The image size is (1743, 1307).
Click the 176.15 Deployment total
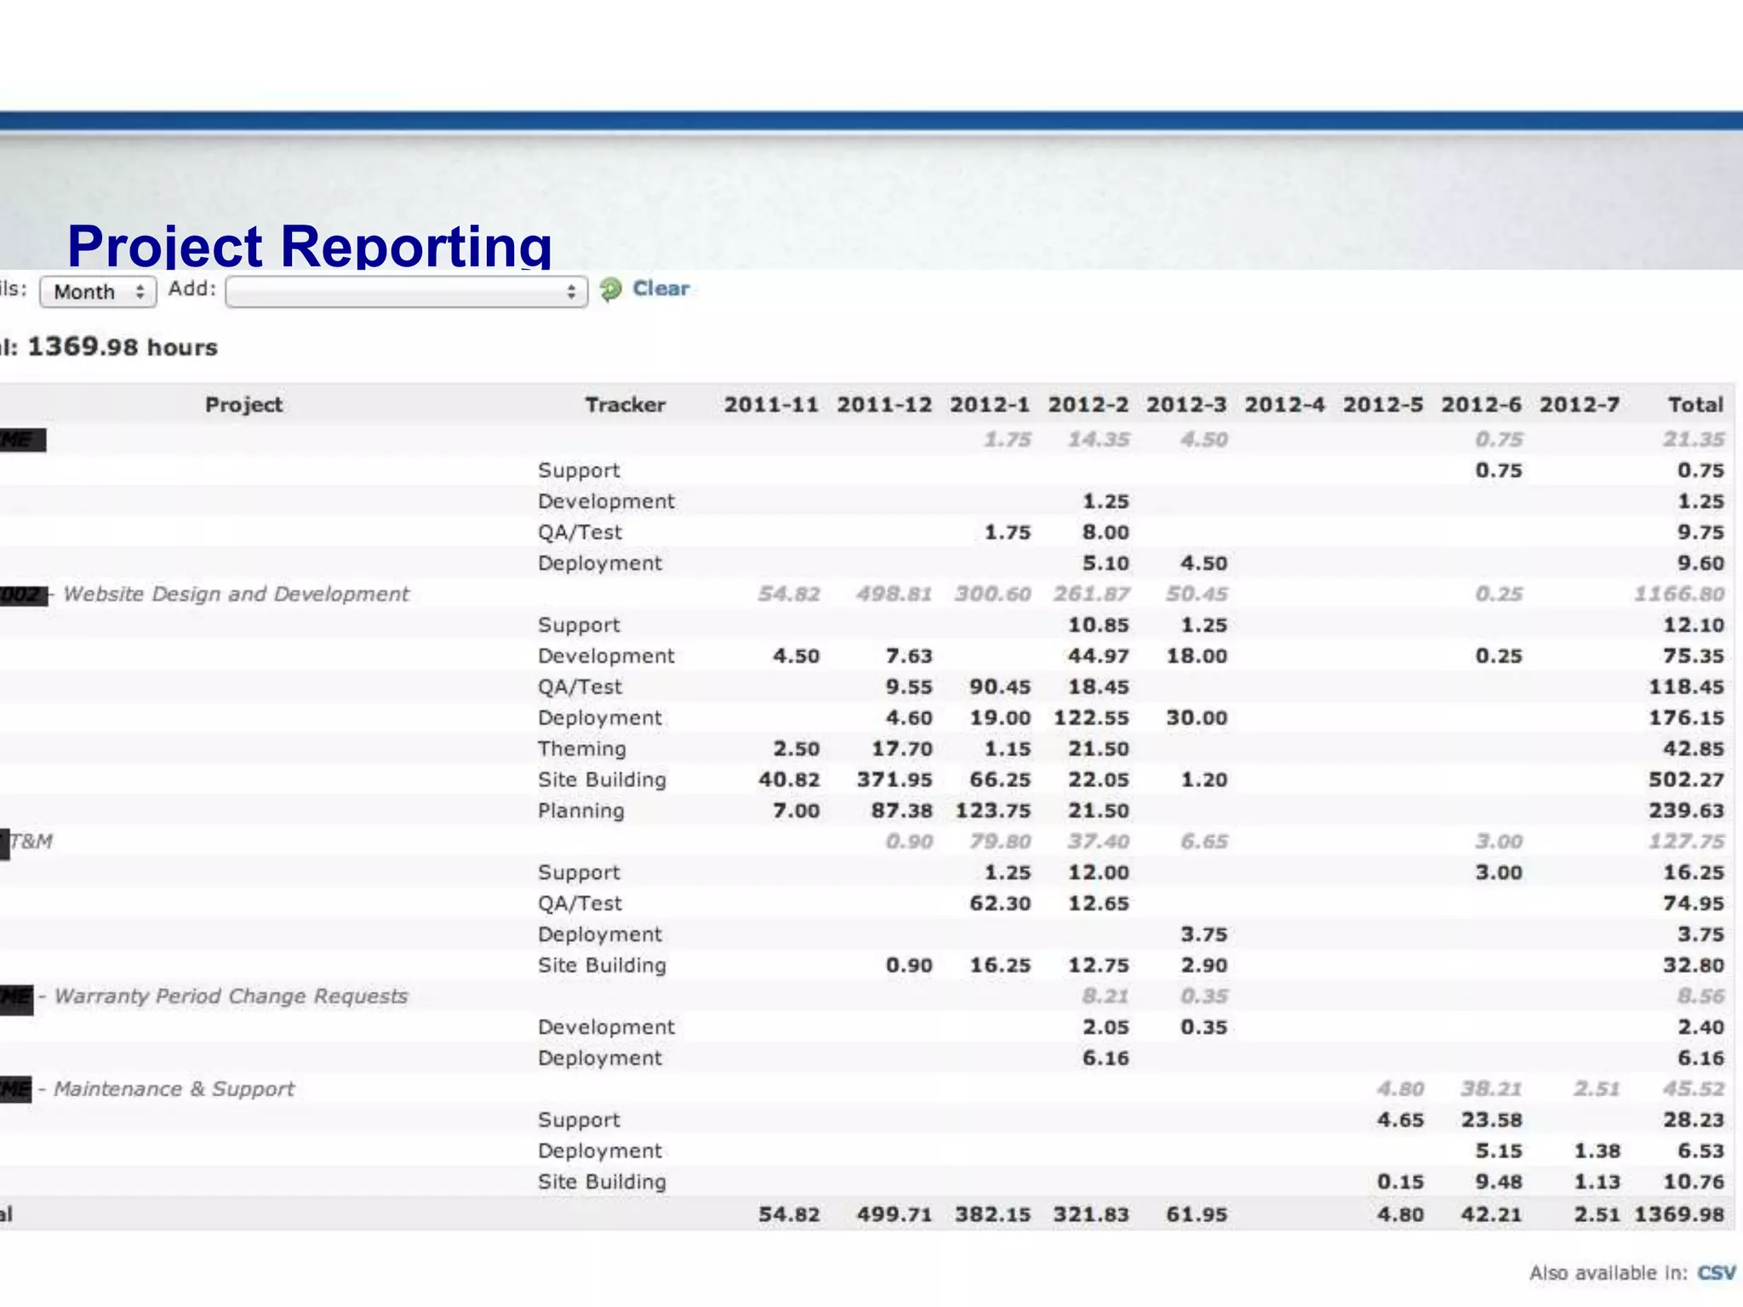pos(1686,718)
